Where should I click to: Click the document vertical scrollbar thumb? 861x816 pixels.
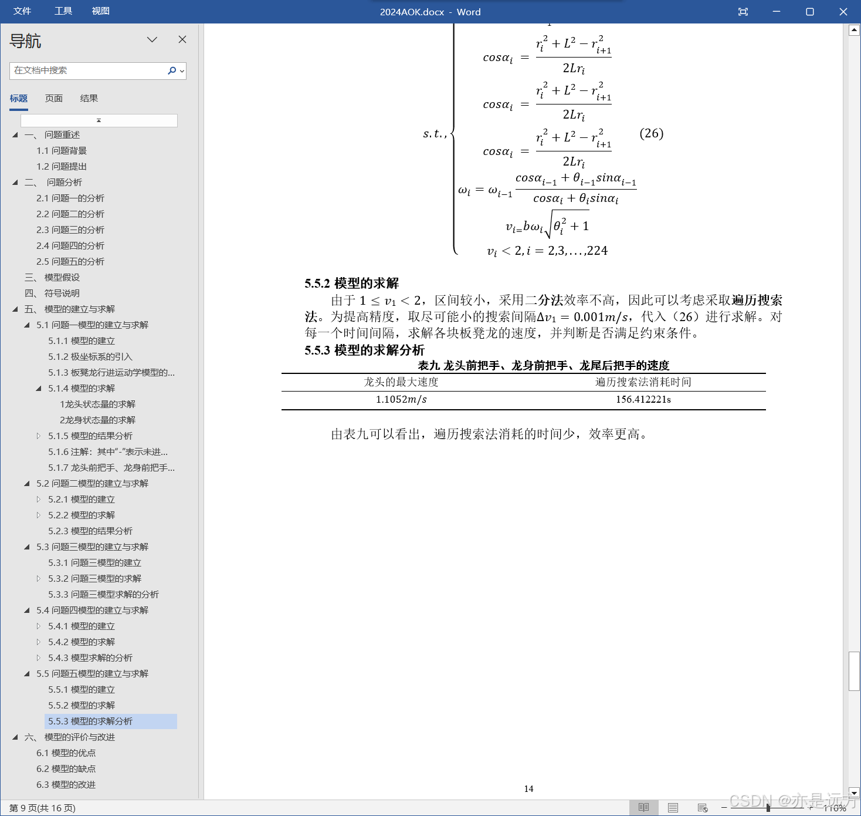pos(854,671)
